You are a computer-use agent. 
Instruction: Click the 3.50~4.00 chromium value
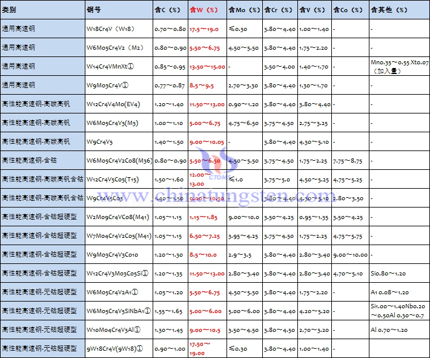coord(279,67)
